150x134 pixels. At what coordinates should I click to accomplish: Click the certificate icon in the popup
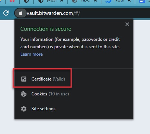click(x=24, y=79)
